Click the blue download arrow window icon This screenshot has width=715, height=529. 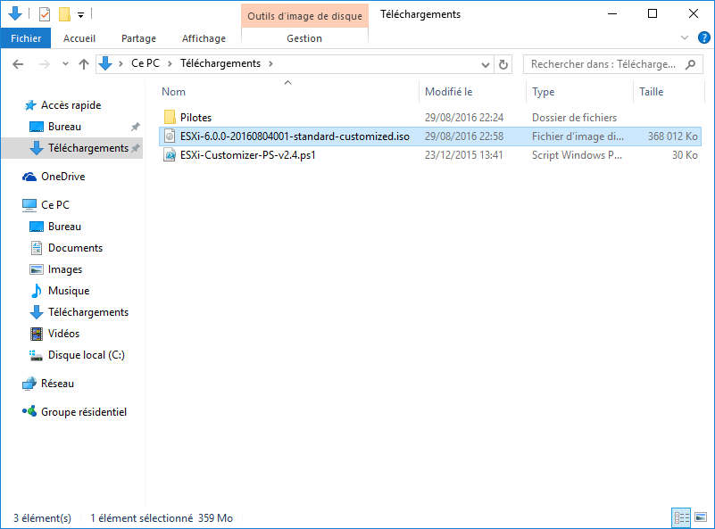click(x=15, y=13)
